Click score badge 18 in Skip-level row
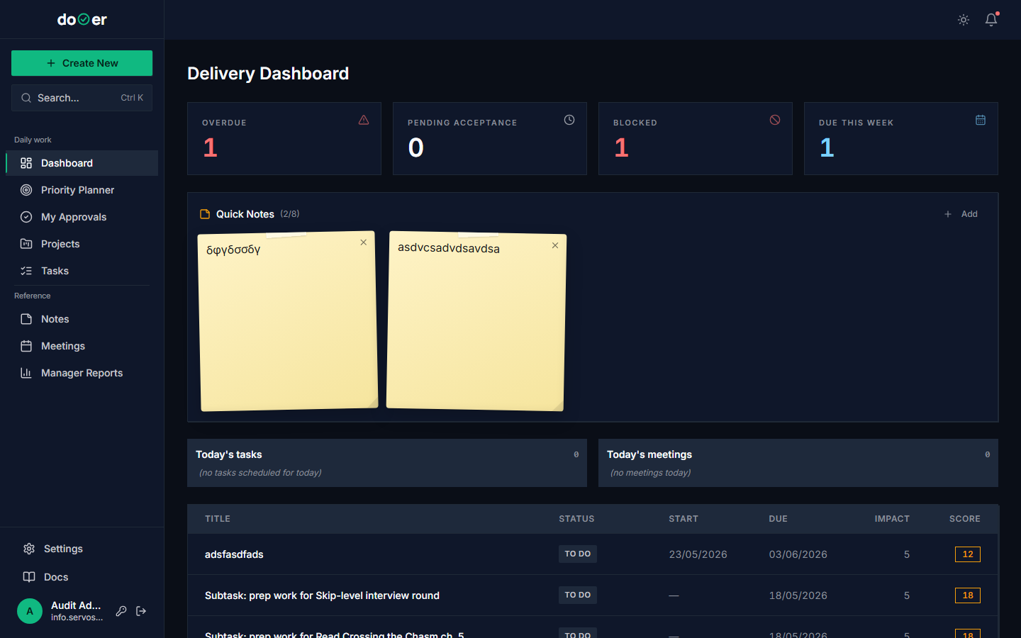Viewport: 1021px width, 638px height. (x=968, y=595)
